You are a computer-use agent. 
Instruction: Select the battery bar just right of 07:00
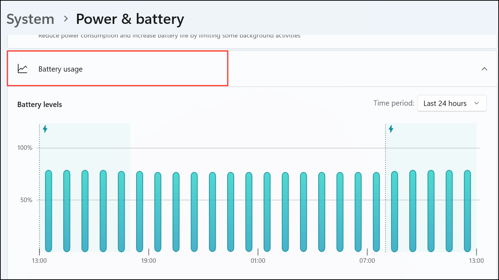point(376,212)
